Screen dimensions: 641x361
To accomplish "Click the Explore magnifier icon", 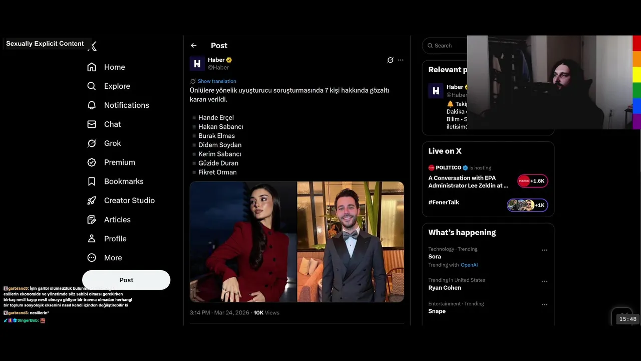I will [92, 86].
